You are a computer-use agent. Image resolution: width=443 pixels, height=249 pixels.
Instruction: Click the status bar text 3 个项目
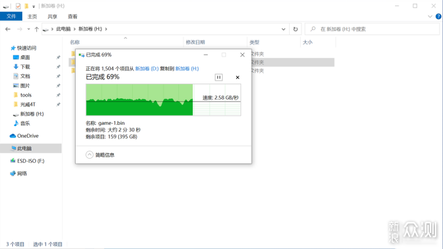tap(15, 244)
